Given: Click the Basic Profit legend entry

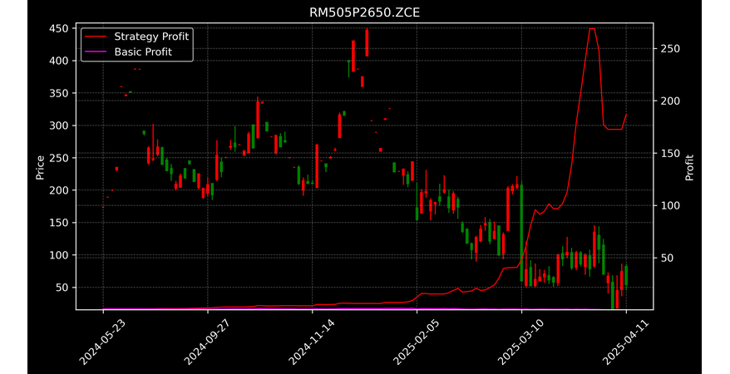Looking at the screenshot, I should click(127, 52).
